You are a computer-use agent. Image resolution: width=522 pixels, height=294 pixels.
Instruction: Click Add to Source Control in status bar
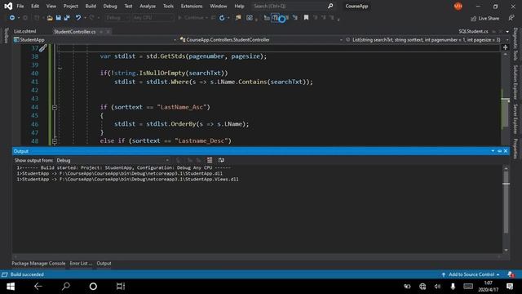tap(471, 274)
